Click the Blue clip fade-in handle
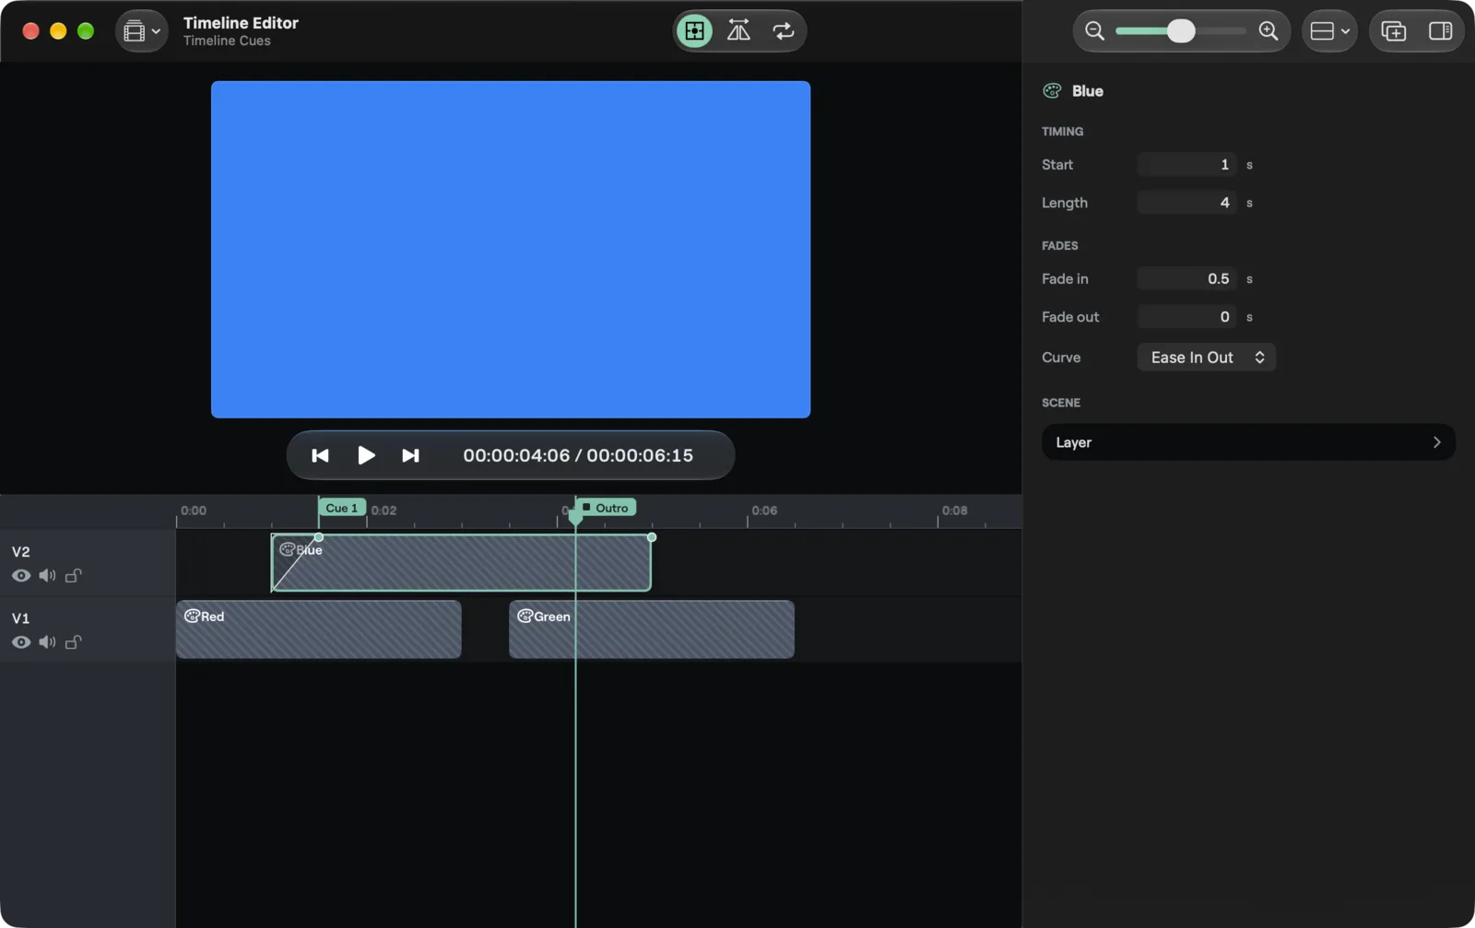This screenshot has width=1475, height=928. pos(319,537)
